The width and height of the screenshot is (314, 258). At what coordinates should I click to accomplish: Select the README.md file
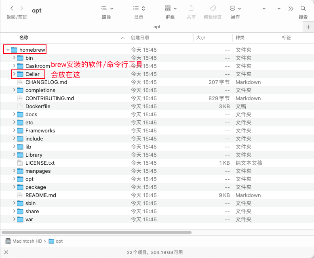[40, 195]
